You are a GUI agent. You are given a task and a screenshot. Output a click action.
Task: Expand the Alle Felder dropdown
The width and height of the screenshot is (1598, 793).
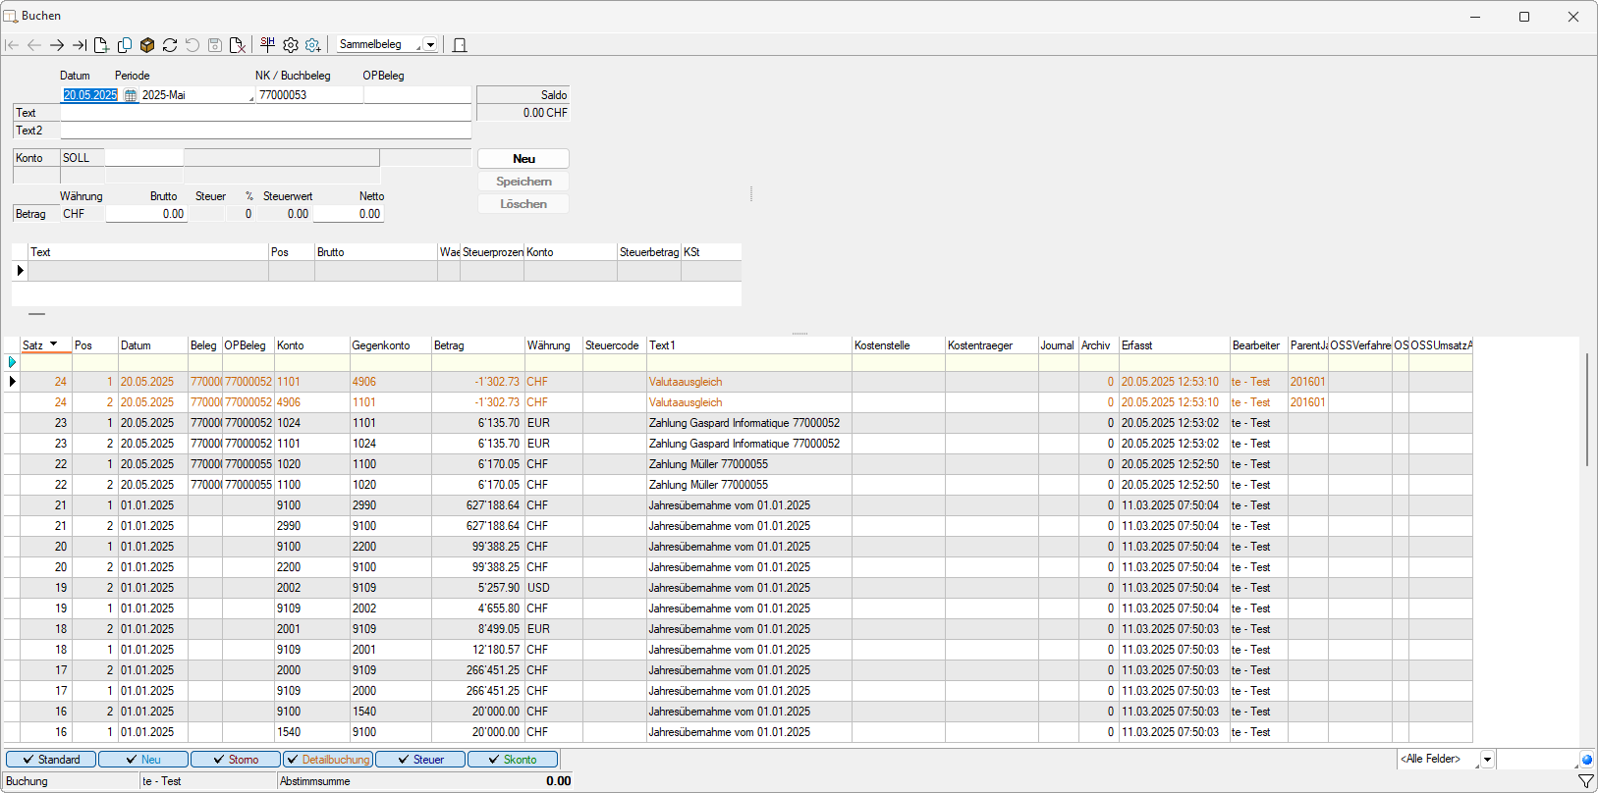click(x=1487, y=760)
